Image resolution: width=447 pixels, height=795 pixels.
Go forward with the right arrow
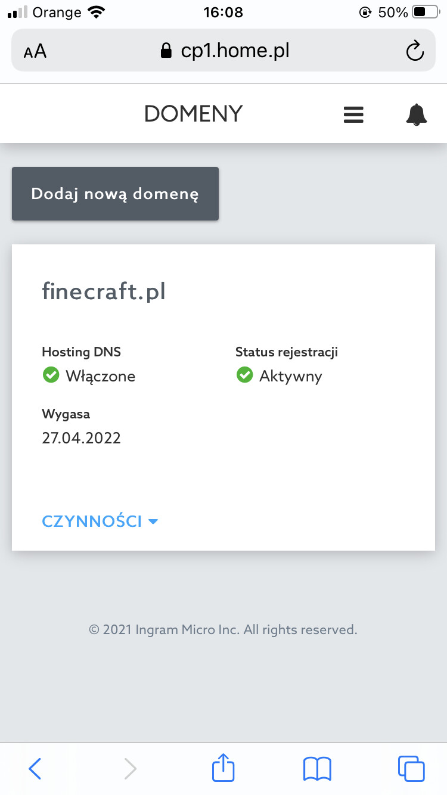[130, 768]
